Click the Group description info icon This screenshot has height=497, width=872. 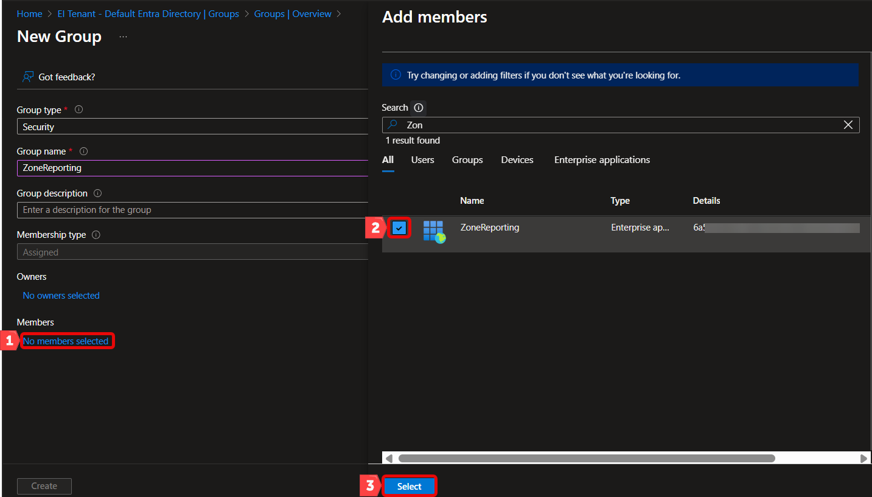coord(98,193)
